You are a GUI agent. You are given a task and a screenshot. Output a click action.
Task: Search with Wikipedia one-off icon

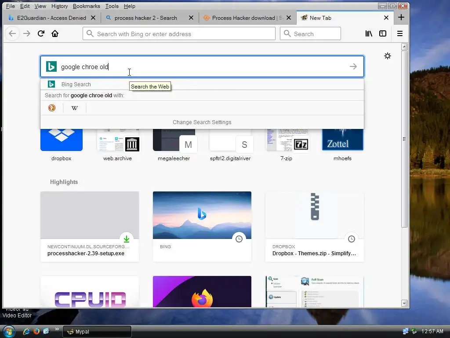75,108
